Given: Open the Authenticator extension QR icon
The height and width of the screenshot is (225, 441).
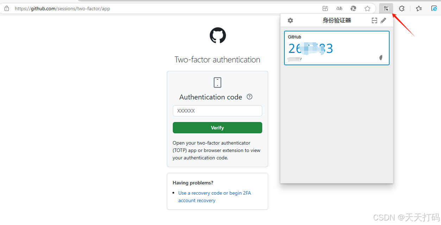Looking at the screenshot, I should (x=386, y=8).
